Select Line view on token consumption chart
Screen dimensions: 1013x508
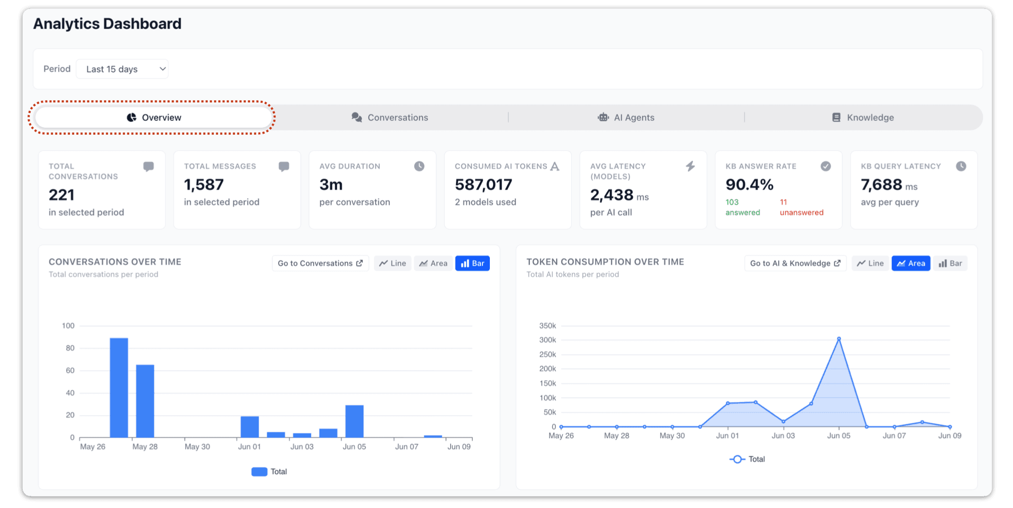870,263
